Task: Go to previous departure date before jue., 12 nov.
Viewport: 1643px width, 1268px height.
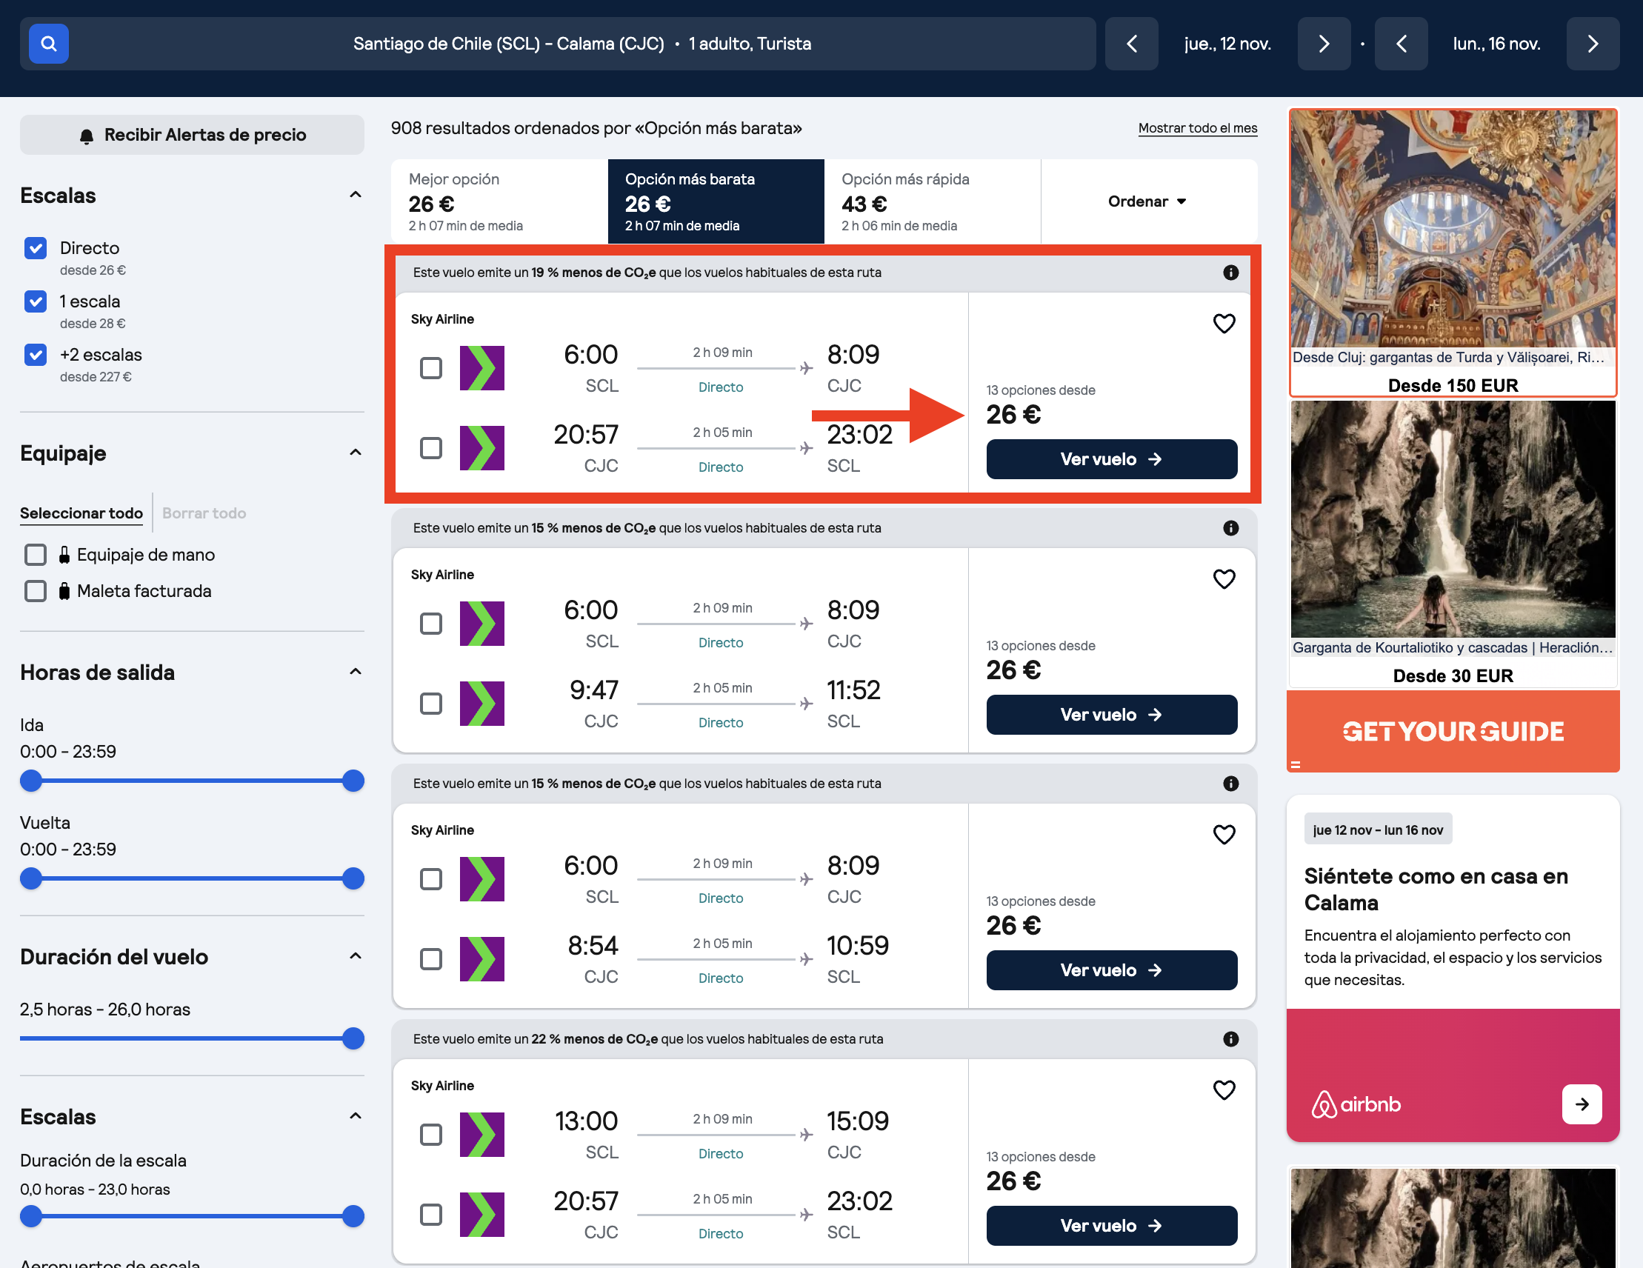Action: pyautogui.click(x=1131, y=44)
